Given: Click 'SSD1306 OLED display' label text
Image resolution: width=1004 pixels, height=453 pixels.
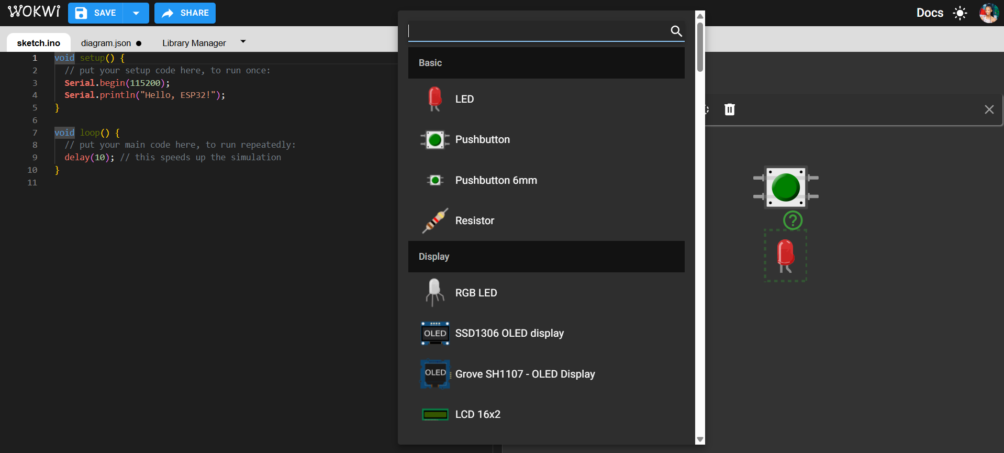Looking at the screenshot, I should coord(509,333).
